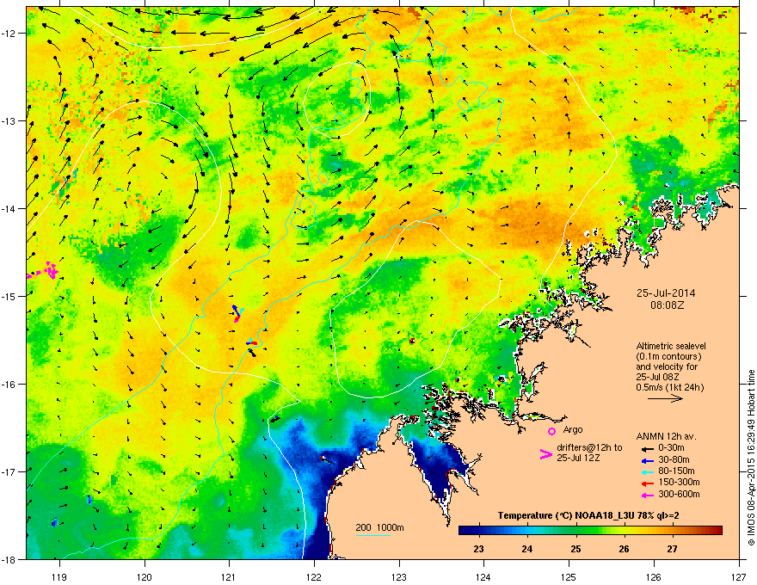Screen dimensions: 757x585
Task: Click the '80-150m' depth label
Action: (676, 471)
